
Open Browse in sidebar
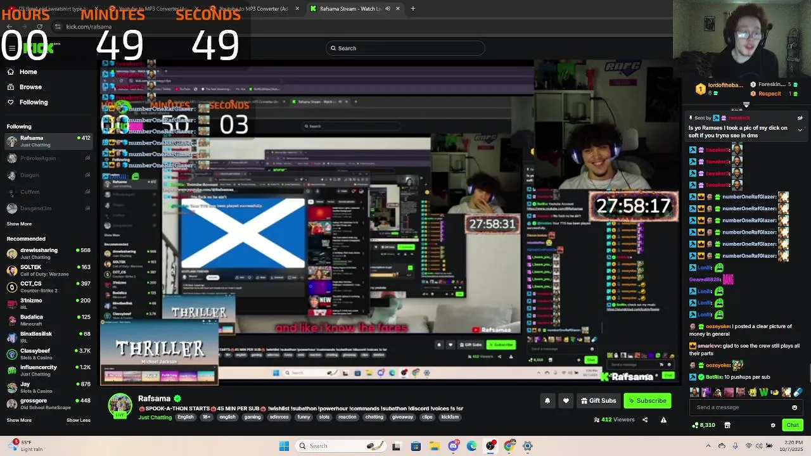(x=24, y=87)
